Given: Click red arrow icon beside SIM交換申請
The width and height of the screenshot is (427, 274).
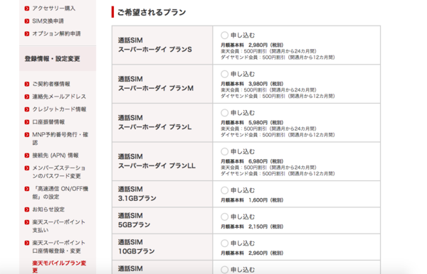Looking at the screenshot, I should coord(27,21).
